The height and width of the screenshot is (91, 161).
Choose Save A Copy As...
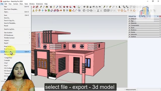tap(16, 20)
